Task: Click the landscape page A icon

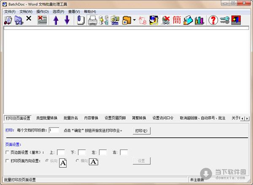Action: [94, 162]
